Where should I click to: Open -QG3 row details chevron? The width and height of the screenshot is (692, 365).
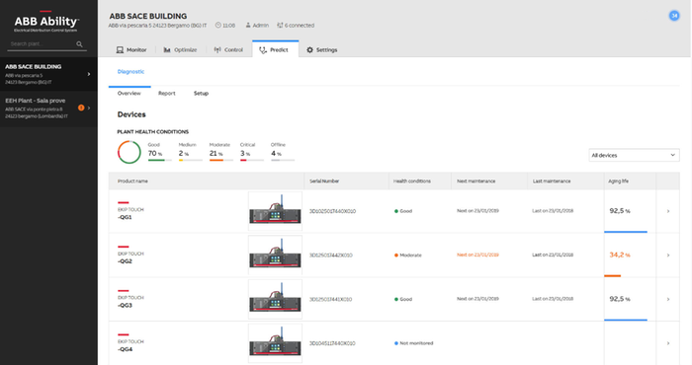[x=668, y=299]
